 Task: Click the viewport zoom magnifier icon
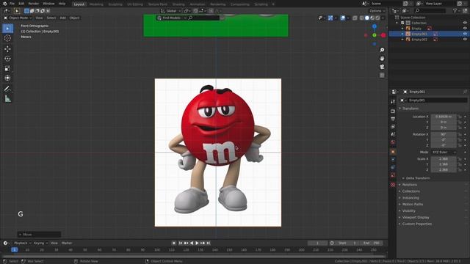(382, 50)
